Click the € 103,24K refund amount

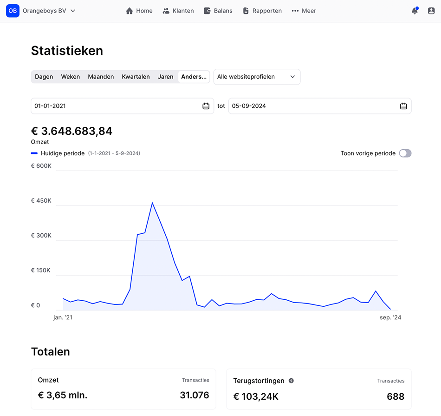coord(256,396)
